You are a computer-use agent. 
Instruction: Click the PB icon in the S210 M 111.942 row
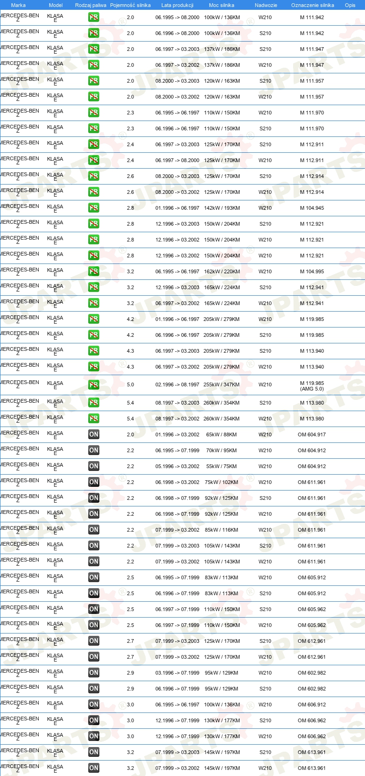point(94,33)
